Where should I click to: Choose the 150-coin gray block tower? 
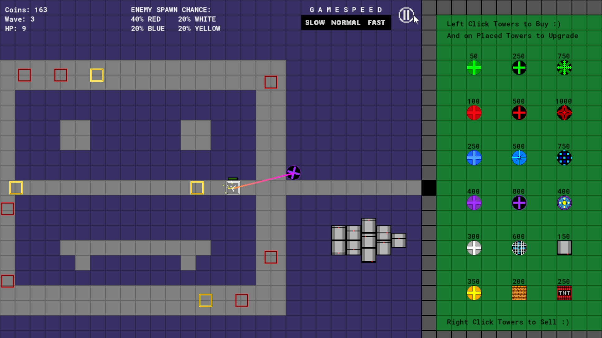(564, 248)
